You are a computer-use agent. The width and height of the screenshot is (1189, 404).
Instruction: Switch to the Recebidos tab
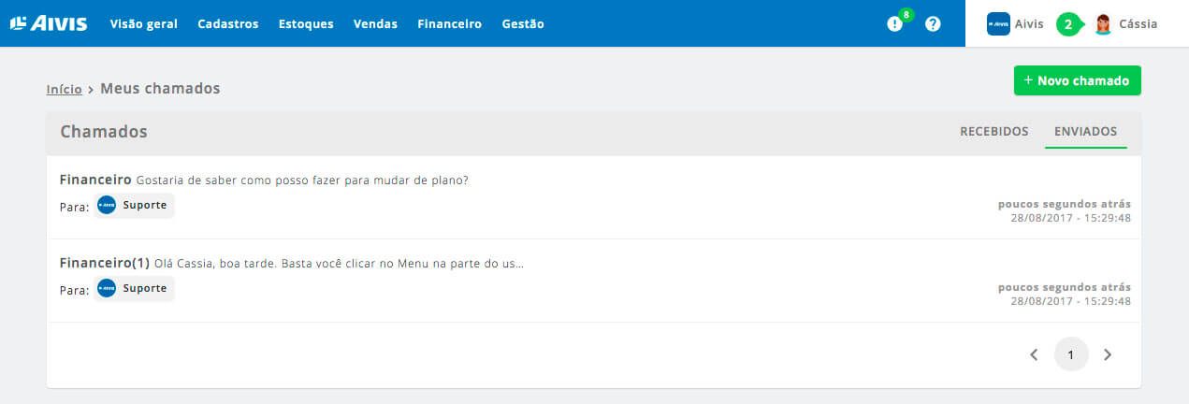point(994,132)
